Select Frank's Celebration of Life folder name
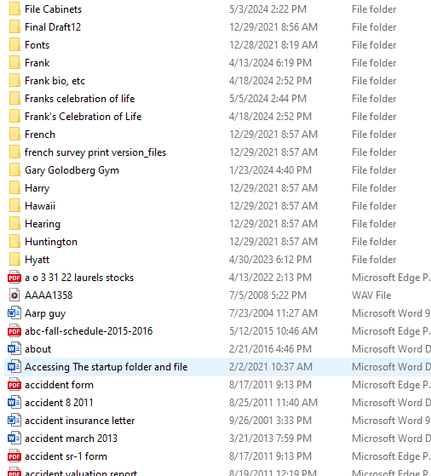Screen dimensions: 431x476 click(83, 117)
